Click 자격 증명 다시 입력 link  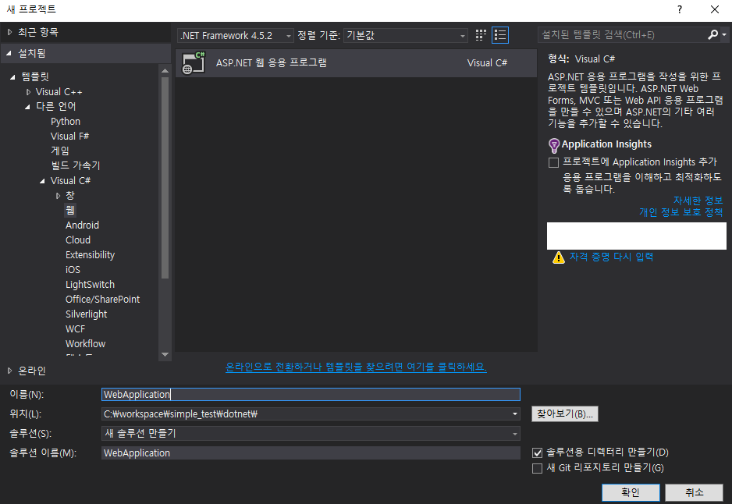(x=612, y=257)
